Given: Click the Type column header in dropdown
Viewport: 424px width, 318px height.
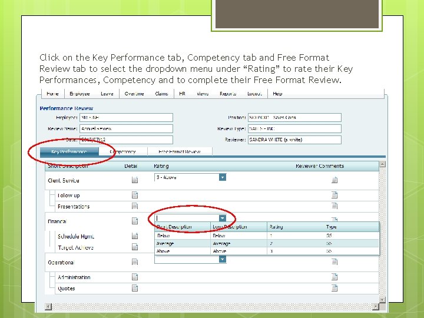Looking at the screenshot, I should [x=331, y=227].
